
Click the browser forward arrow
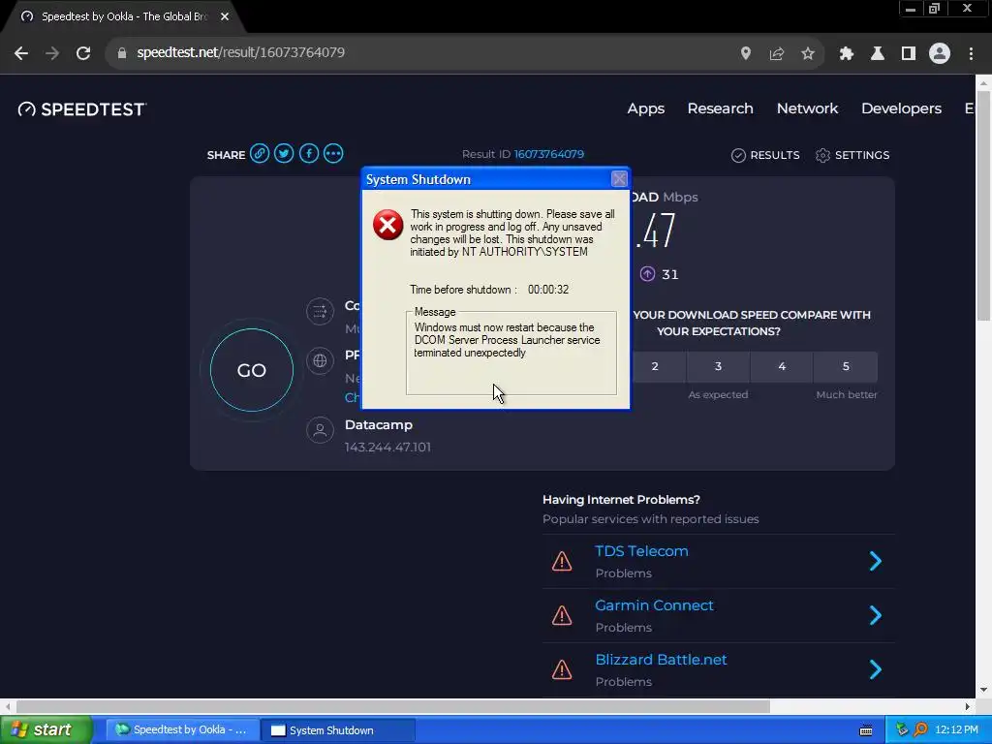pyautogui.click(x=52, y=53)
